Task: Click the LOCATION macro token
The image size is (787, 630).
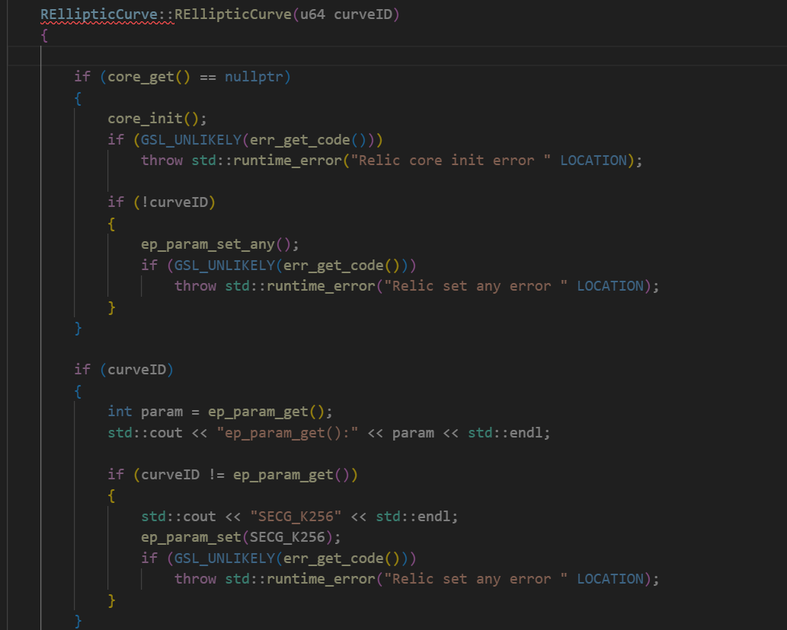Action: pyautogui.click(x=594, y=160)
